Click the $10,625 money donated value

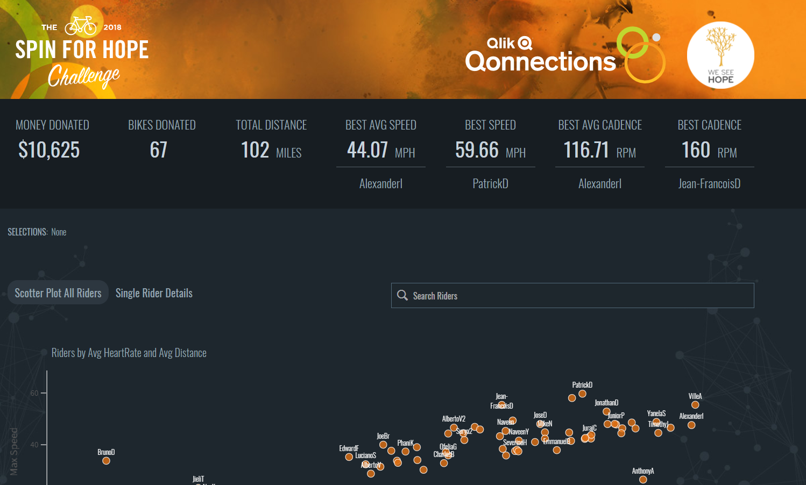click(49, 150)
